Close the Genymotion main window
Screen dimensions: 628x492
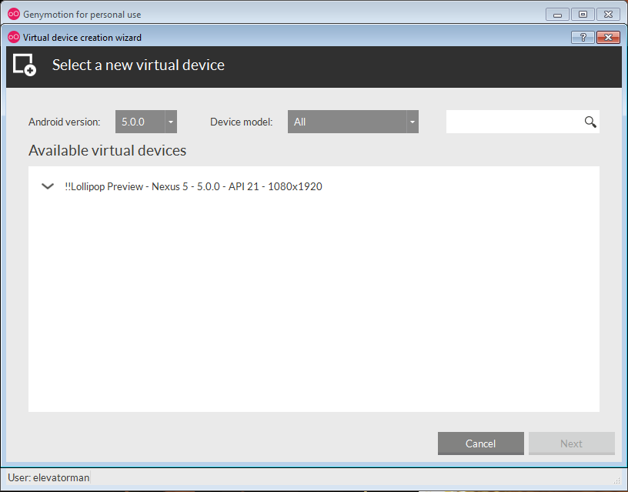608,15
